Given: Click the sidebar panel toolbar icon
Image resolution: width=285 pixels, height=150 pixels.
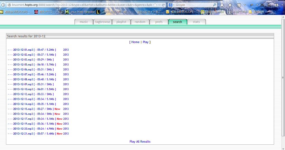Looking at the screenshot, I should point(239,5).
